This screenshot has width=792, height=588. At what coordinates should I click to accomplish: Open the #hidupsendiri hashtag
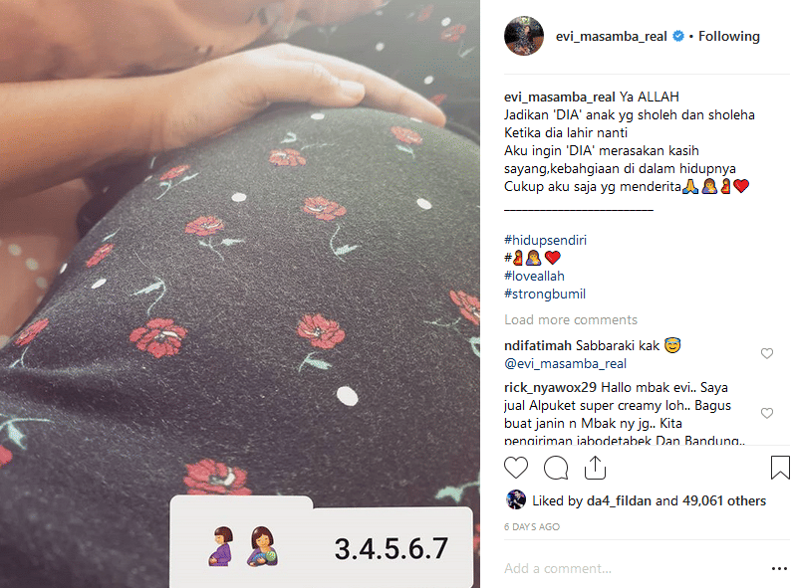[545, 240]
